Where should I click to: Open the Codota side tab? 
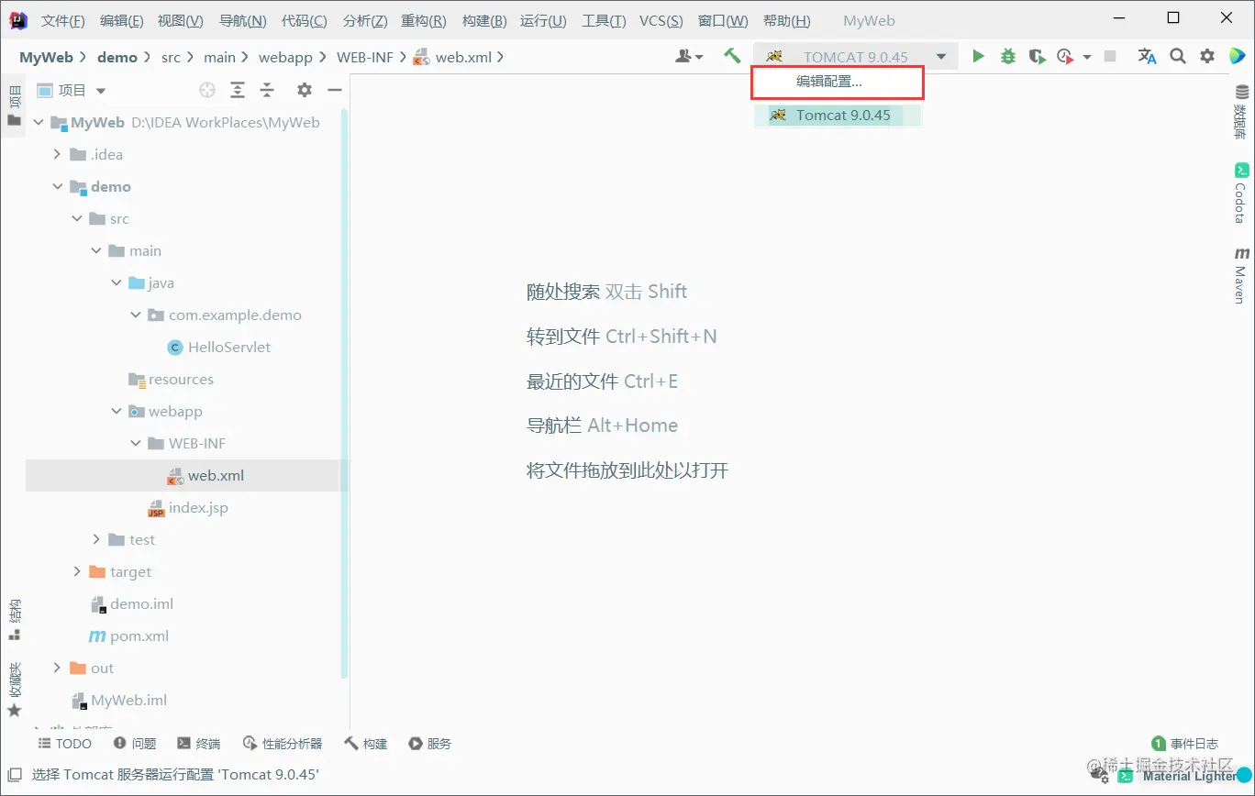[1240, 193]
